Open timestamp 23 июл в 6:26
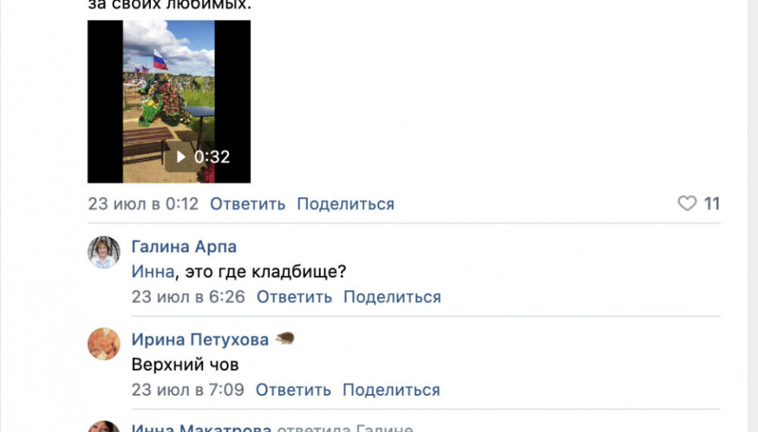Viewport: 758px width, 432px height. [188, 297]
